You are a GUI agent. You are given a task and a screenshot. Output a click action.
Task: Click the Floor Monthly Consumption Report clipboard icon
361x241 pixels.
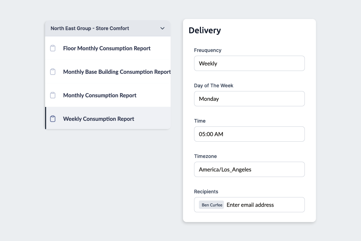tap(53, 48)
